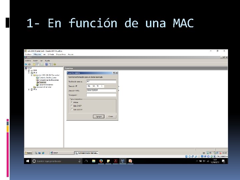The width and height of the screenshot is (240, 180).
Task: Click the guest Inicio start button
Action: click(x=28, y=153)
